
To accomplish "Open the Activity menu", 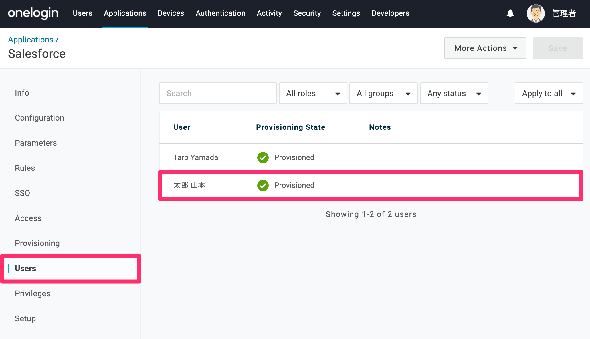I will 269,13.
